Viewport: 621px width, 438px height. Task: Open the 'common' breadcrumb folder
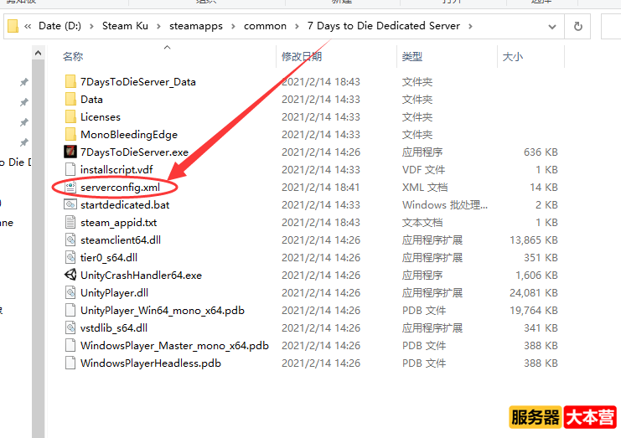point(265,26)
